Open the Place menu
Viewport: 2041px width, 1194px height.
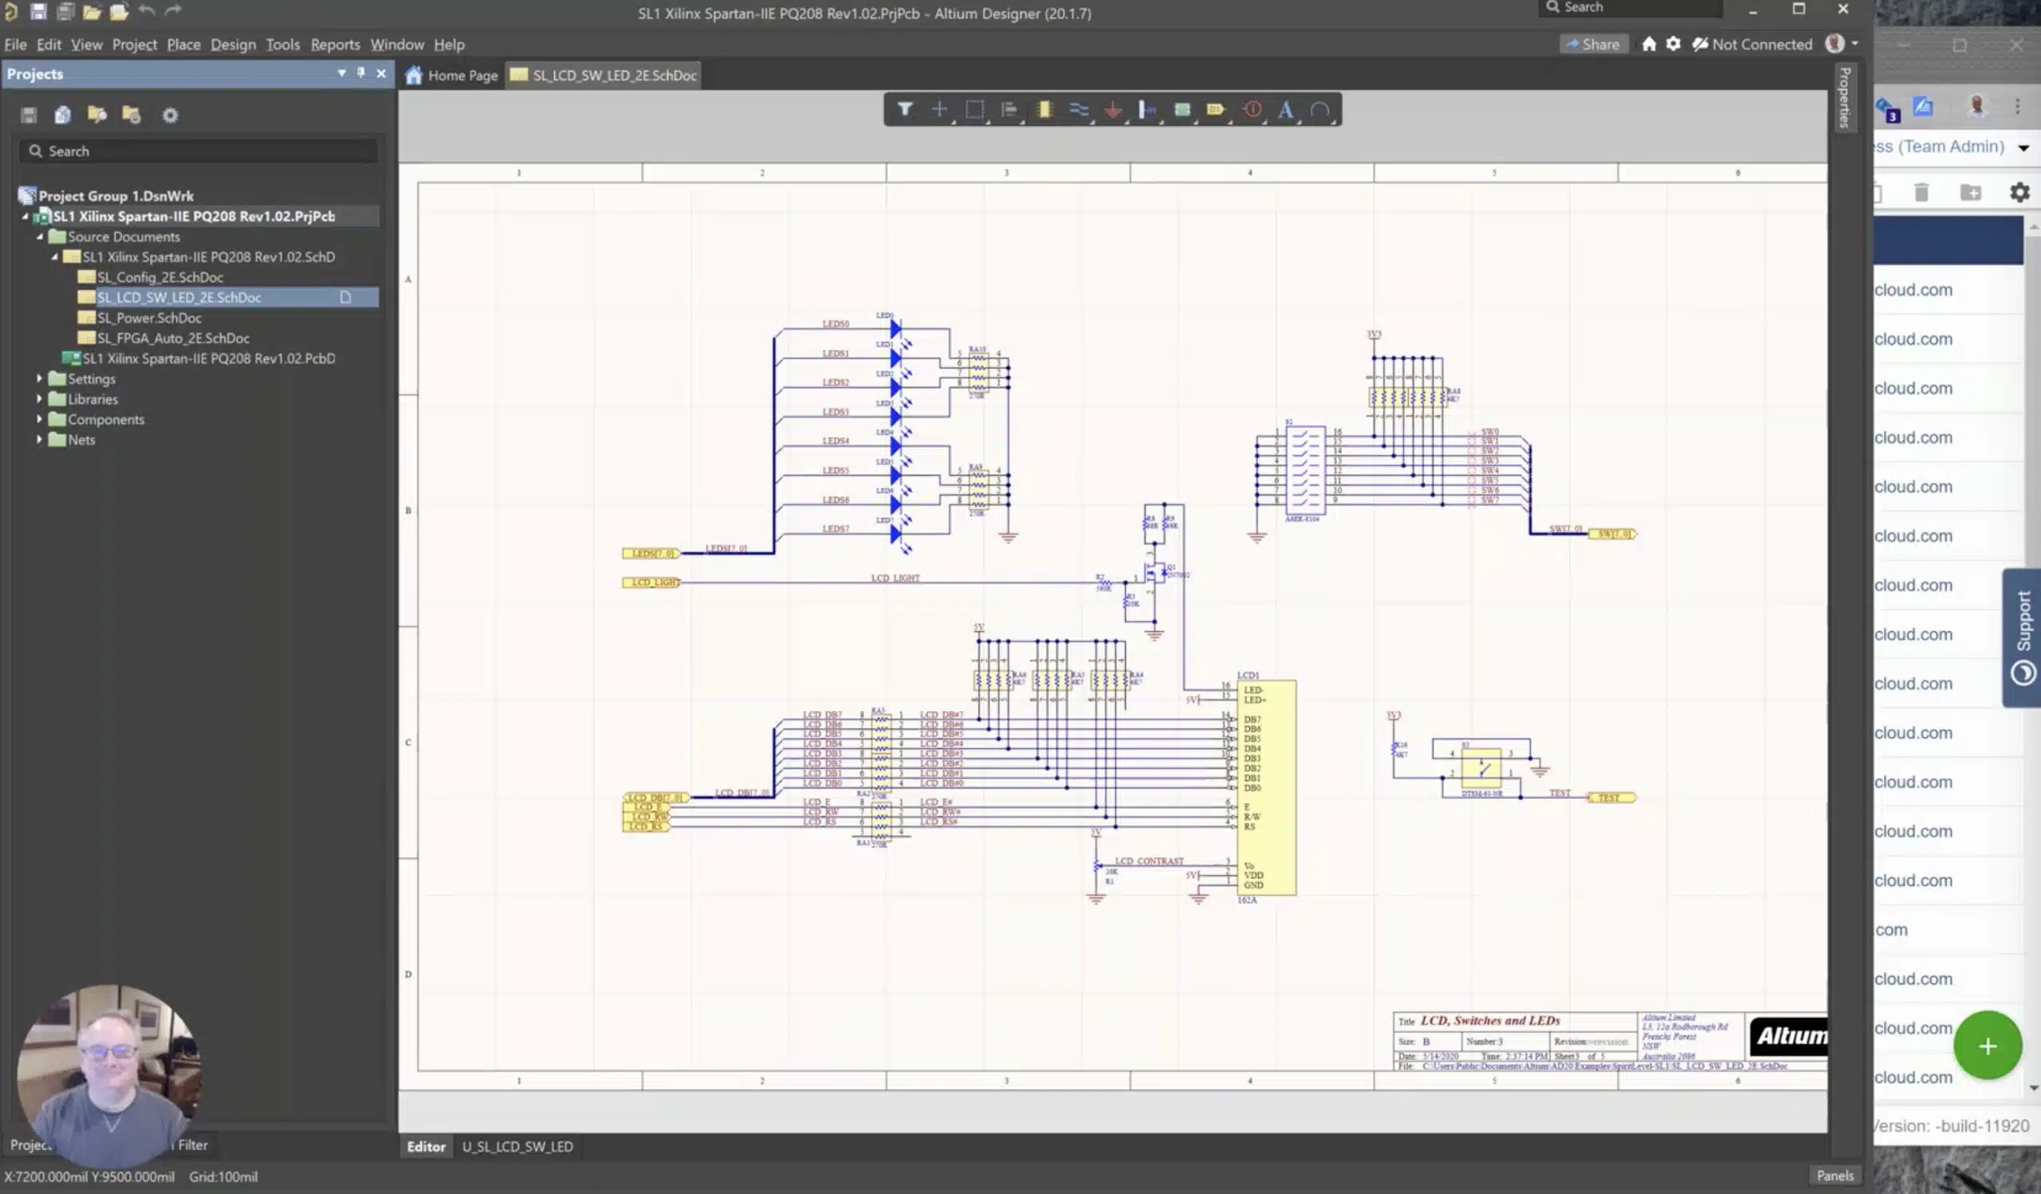pyautogui.click(x=183, y=45)
